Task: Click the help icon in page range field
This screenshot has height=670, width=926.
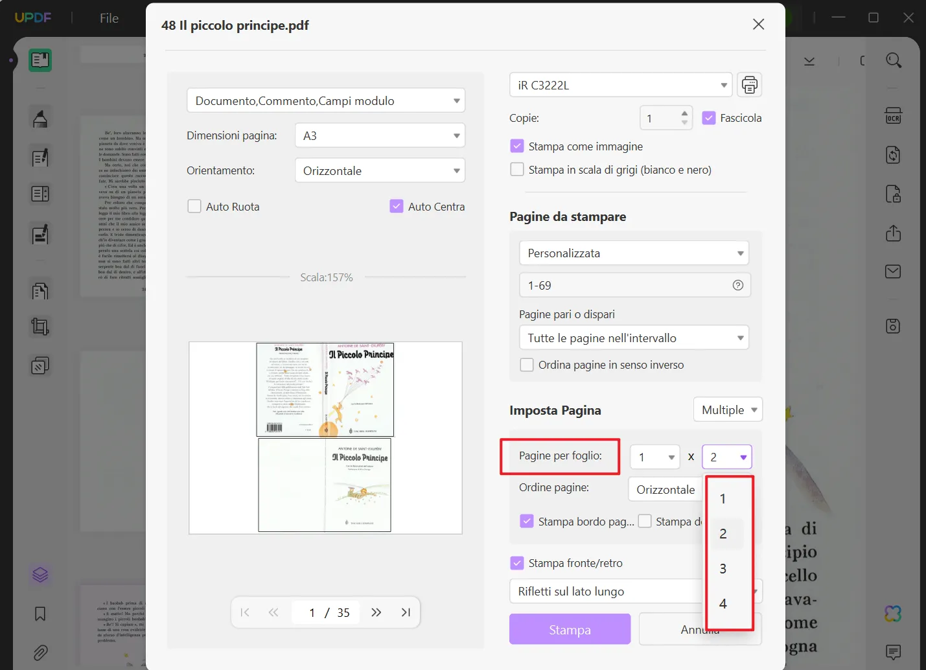Action: point(737,285)
